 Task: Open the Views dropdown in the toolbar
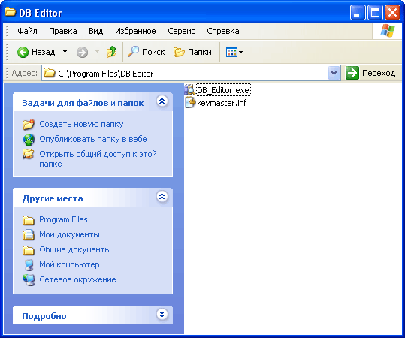pos(234,52)
